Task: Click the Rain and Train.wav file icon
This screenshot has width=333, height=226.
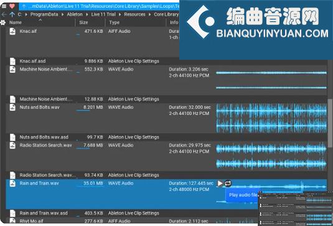Action: click(12, 183)
